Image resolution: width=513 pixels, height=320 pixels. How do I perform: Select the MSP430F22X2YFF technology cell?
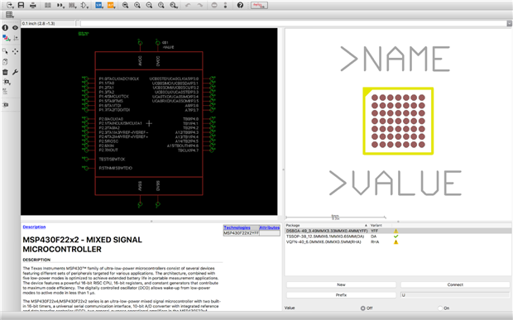tap(242, 233)
